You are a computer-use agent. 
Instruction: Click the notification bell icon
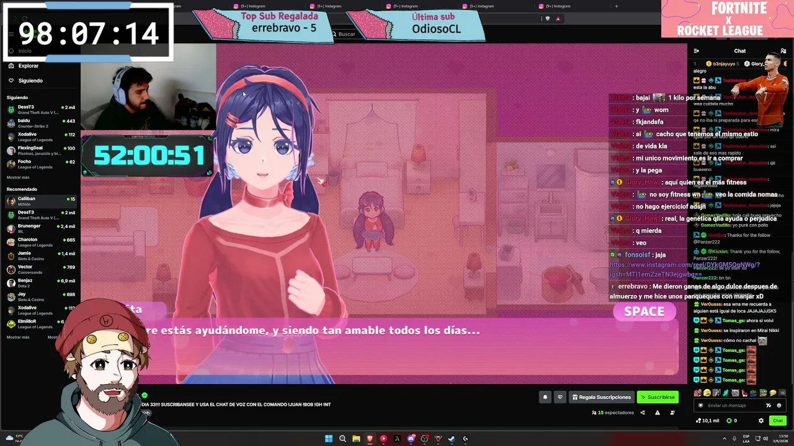click(545, 397)
